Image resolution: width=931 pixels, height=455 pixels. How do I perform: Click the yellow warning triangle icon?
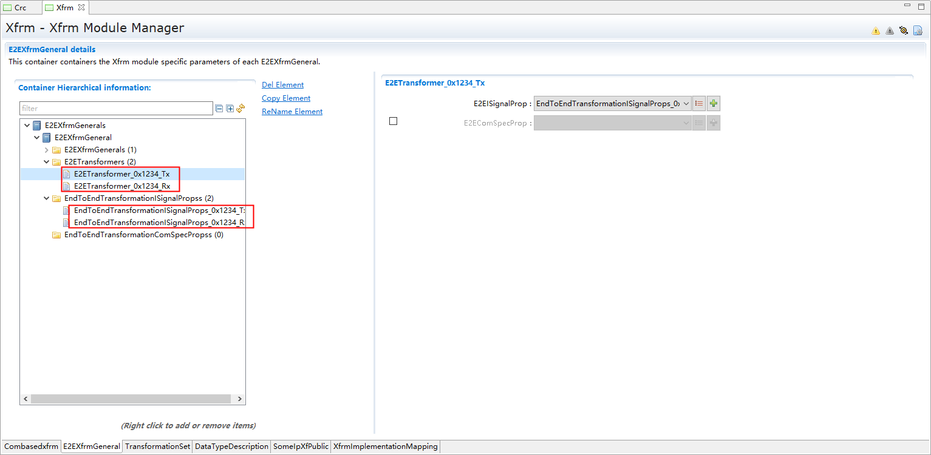click(x=876, y=31)
